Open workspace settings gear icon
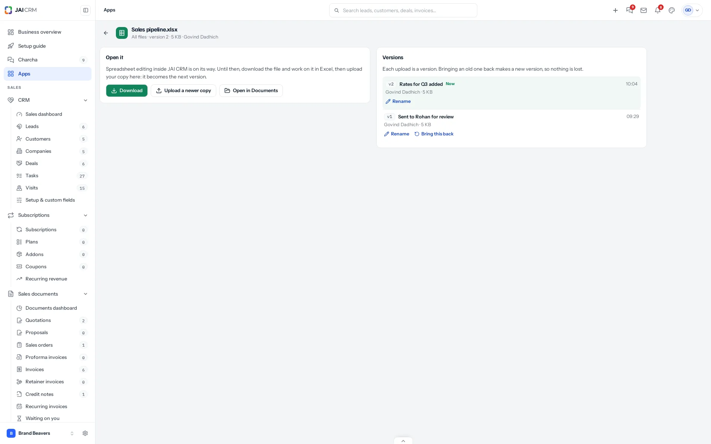This screenshot has width=711, height=444. coord(85,433)
